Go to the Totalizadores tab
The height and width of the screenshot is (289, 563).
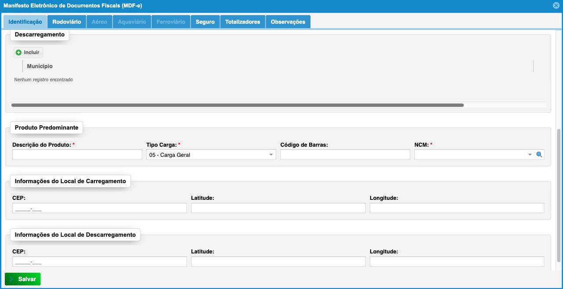click(242, 22)
